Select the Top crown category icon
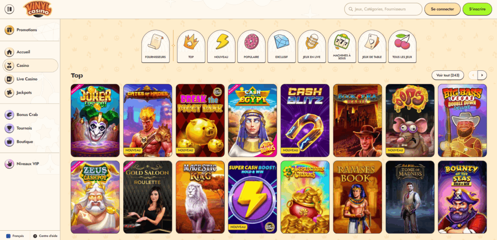The image size is (497, 240). [x=191, y=46]
